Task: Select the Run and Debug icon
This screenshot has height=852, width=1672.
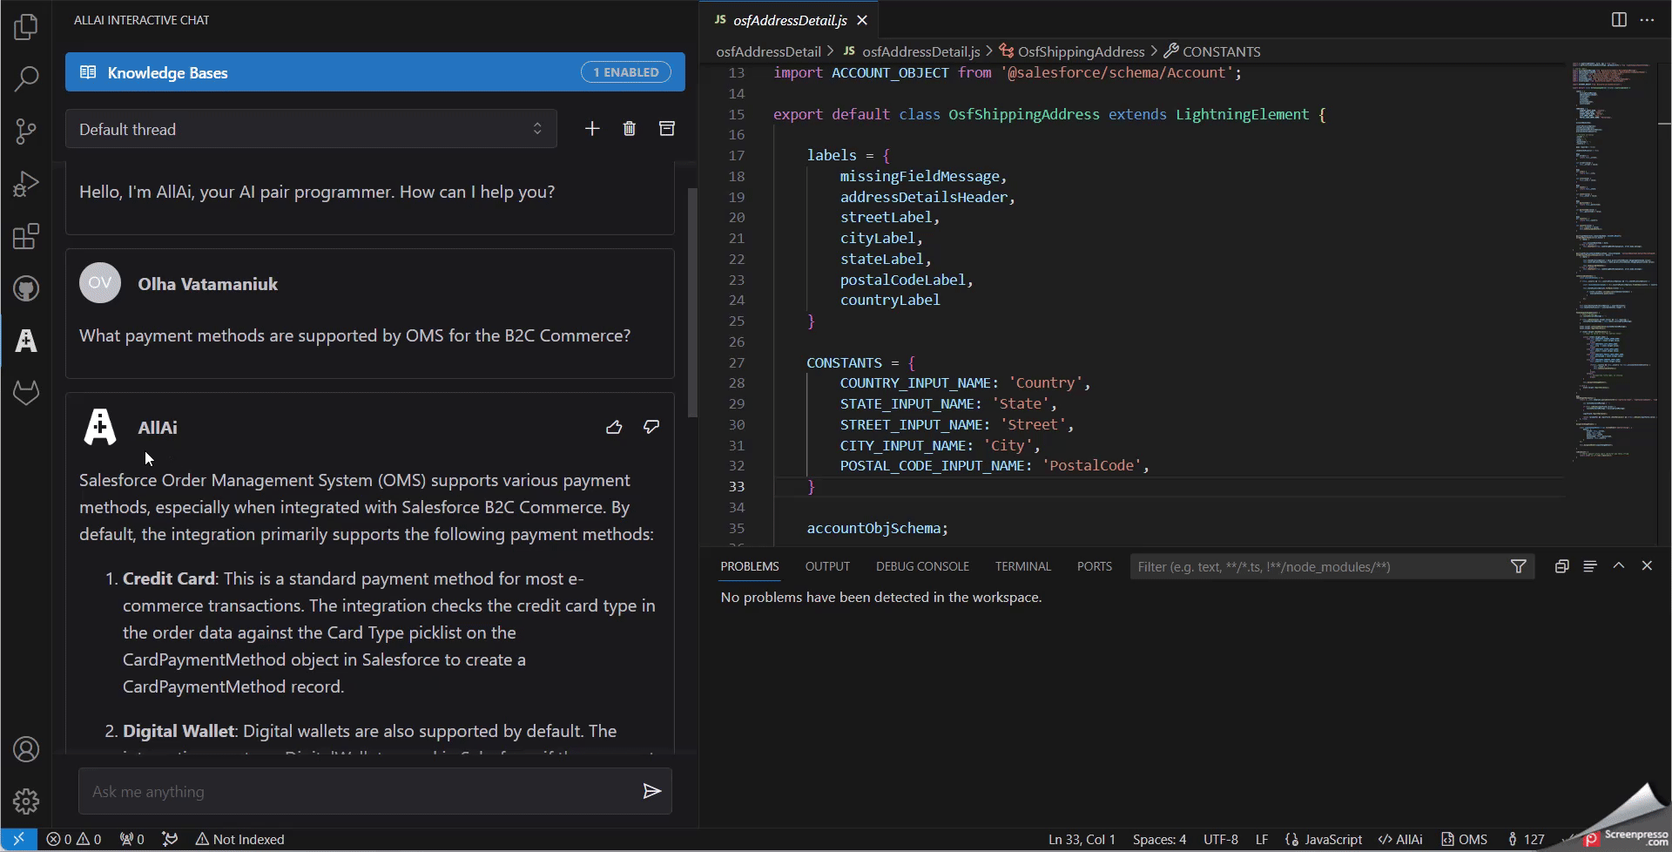Action: coord(25,183)
